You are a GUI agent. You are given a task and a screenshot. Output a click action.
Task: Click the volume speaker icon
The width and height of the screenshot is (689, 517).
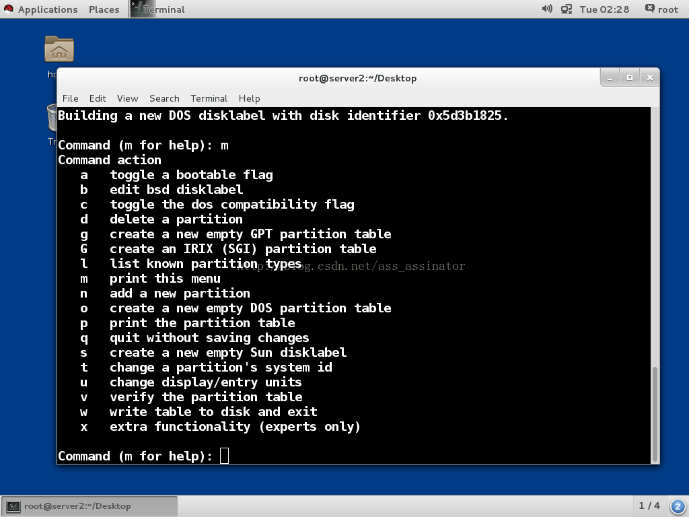tap(546, 9)
